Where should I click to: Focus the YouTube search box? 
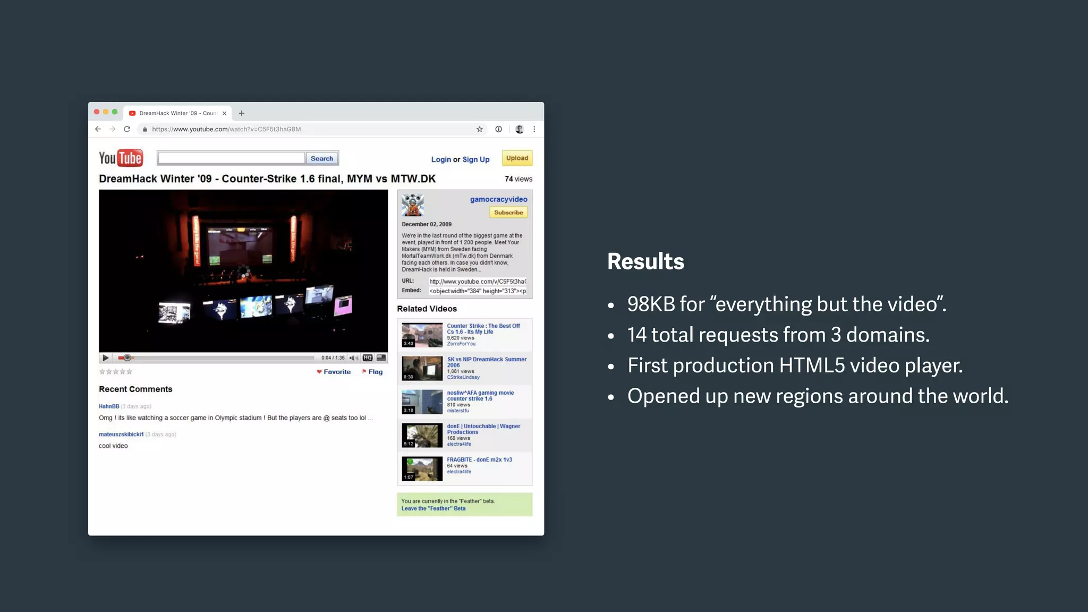pos(231,158)
